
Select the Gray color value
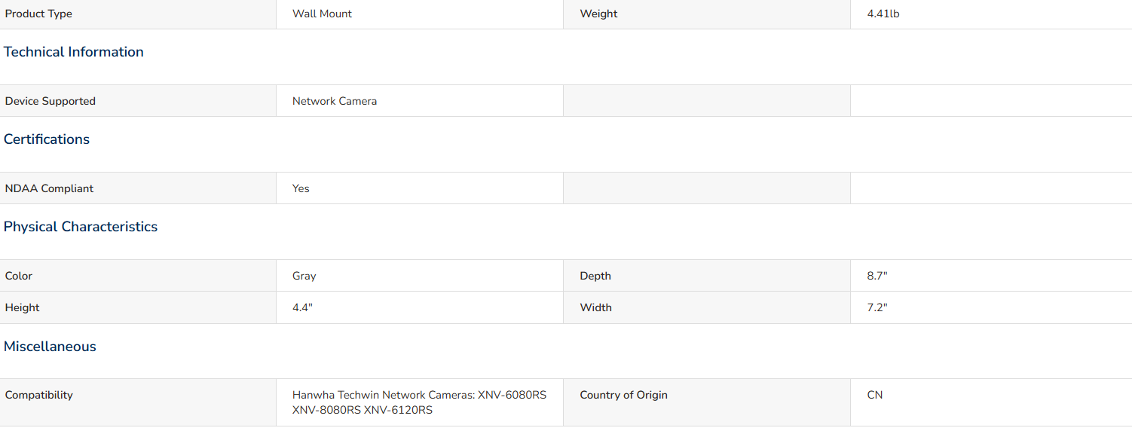point(304,276)
